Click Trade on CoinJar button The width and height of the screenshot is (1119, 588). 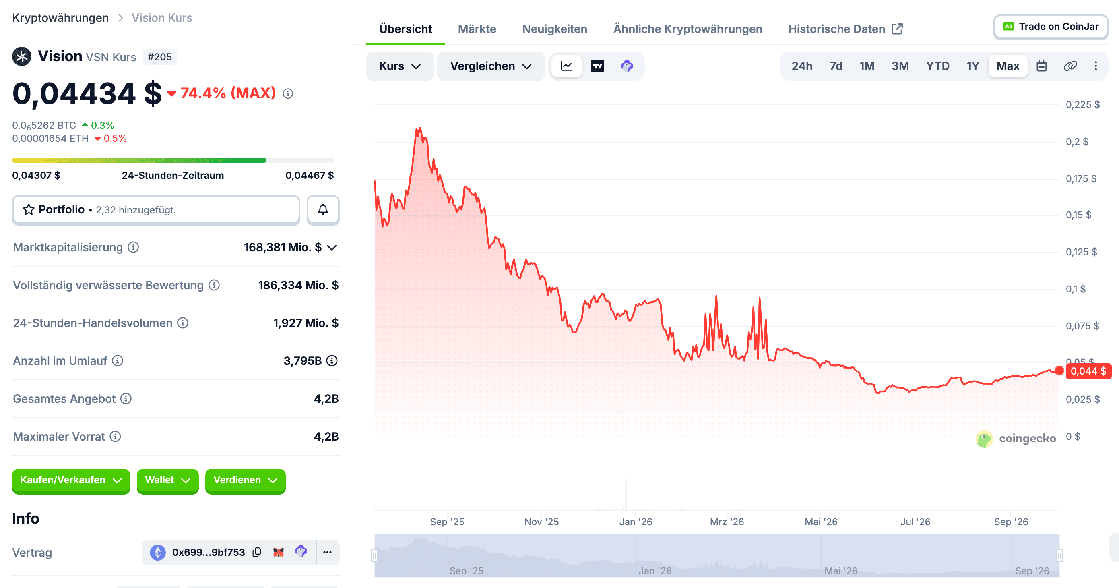coord(1050,27)
